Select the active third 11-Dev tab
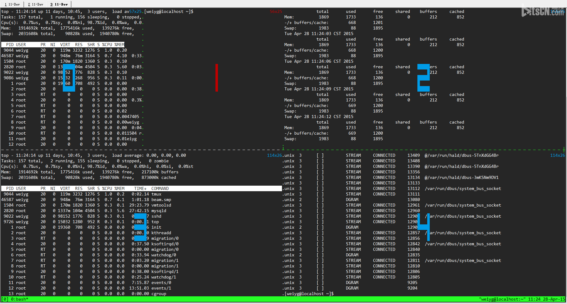The image size is (567, 304). pyautogui.click(x=59, y=4)
